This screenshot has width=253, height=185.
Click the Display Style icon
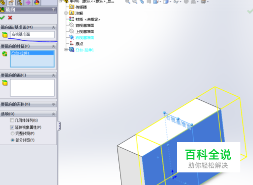[x=166, y=2]
